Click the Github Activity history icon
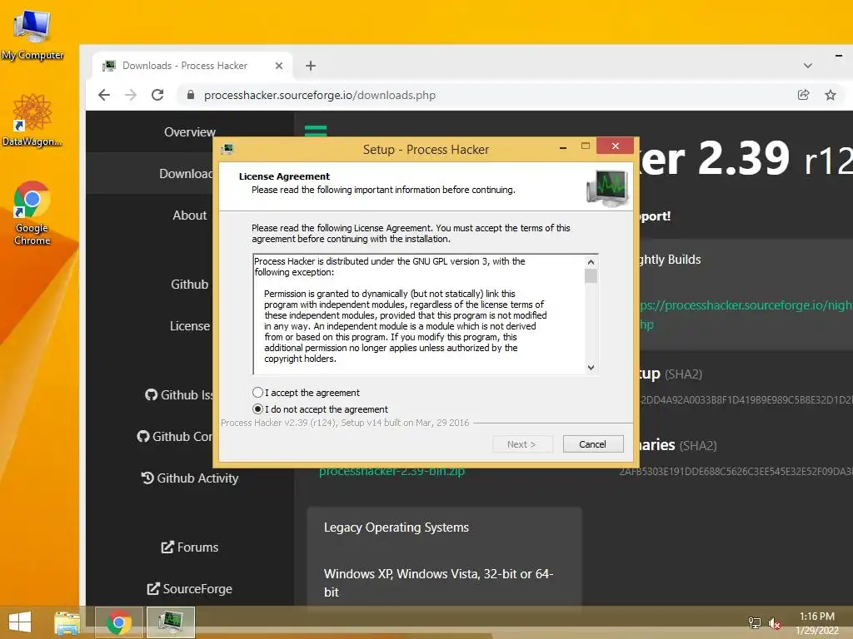Viewport: 853px width, 639px height. 147,478
